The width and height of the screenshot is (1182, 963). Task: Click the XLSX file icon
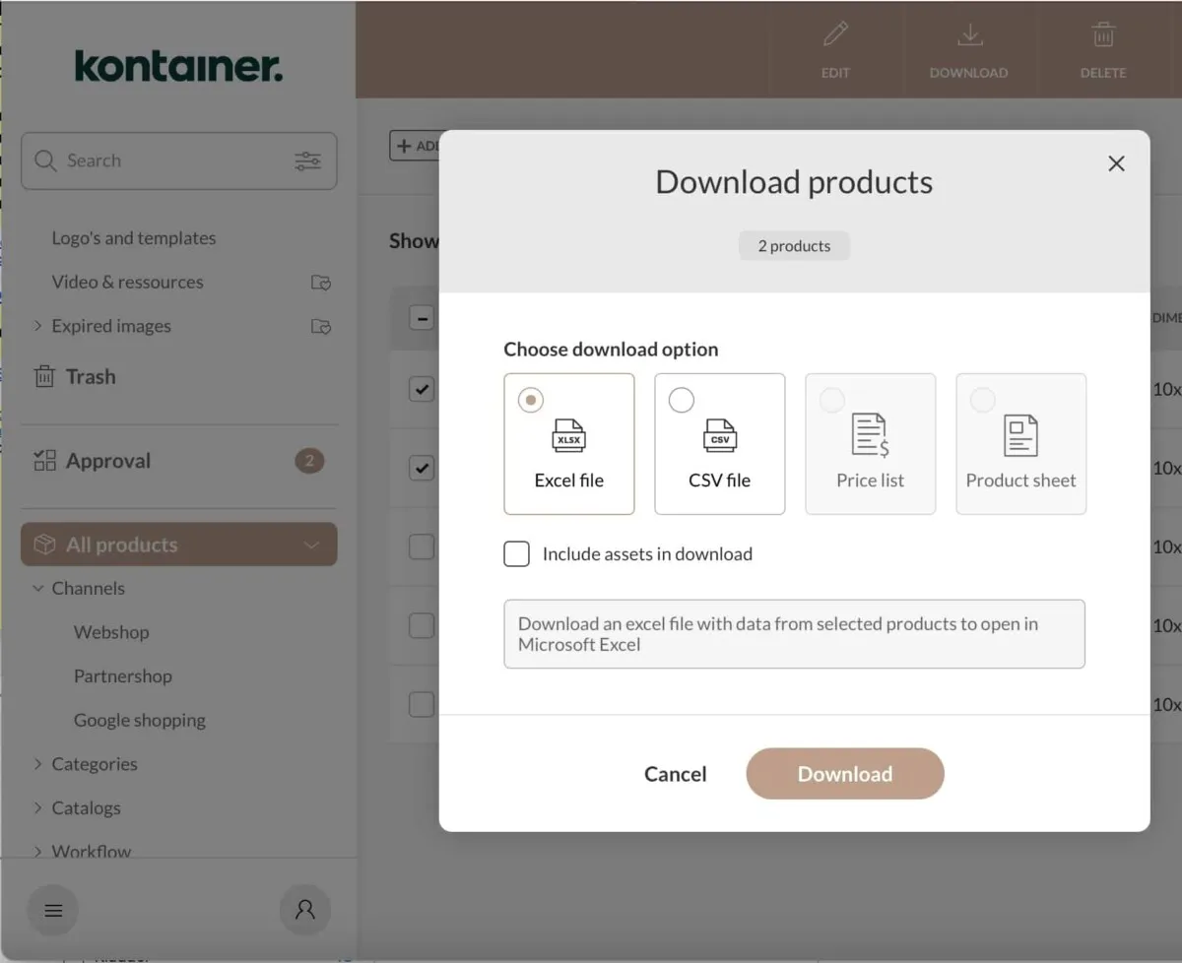pyautogui.click(x=569, y=435)
